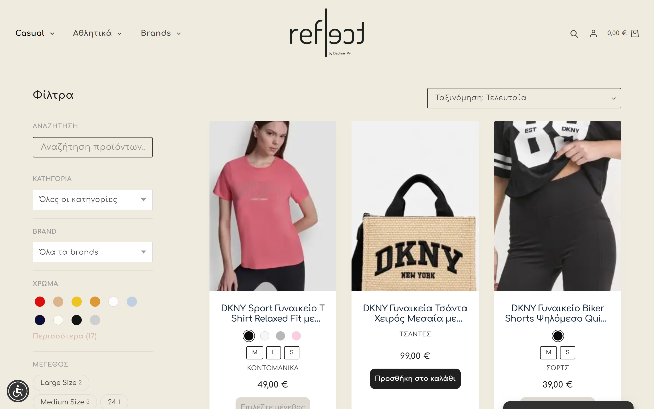The width and height of the screenshot is (654, 409).
Task: Expand the Casual menu
Action: pyautogui.click(x=35, y=33)
